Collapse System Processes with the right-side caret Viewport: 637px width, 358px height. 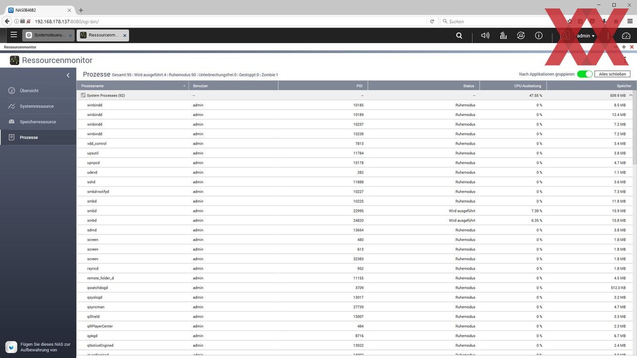click(630, 95)
